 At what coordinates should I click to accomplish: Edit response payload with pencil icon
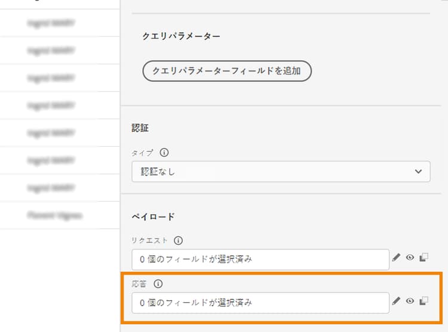[x=396, y=302]
